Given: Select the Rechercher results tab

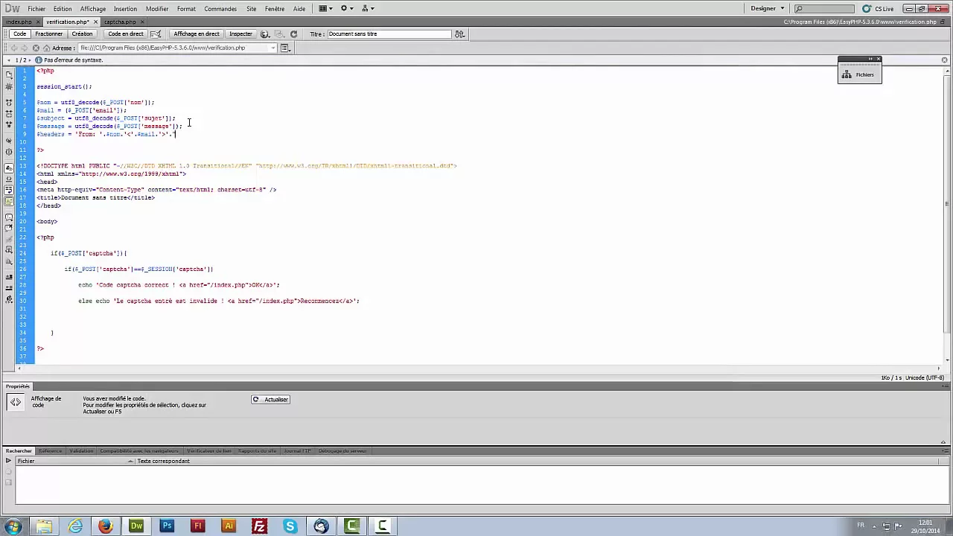Looking at the screenshot, I should click(x=19, y=451).
